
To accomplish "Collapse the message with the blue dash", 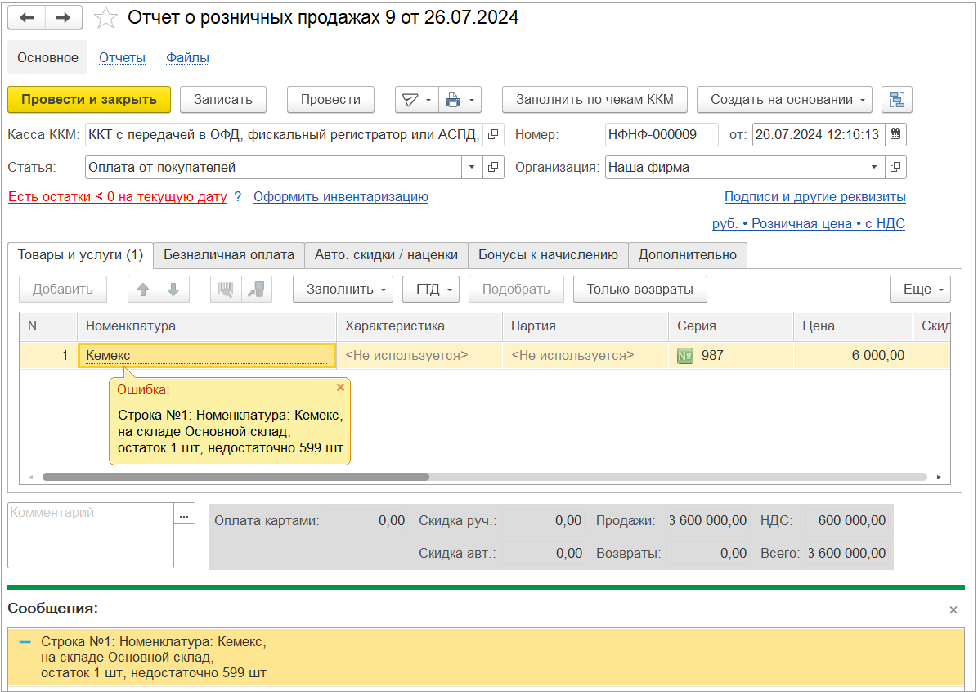I will click(x=25, y=641).
